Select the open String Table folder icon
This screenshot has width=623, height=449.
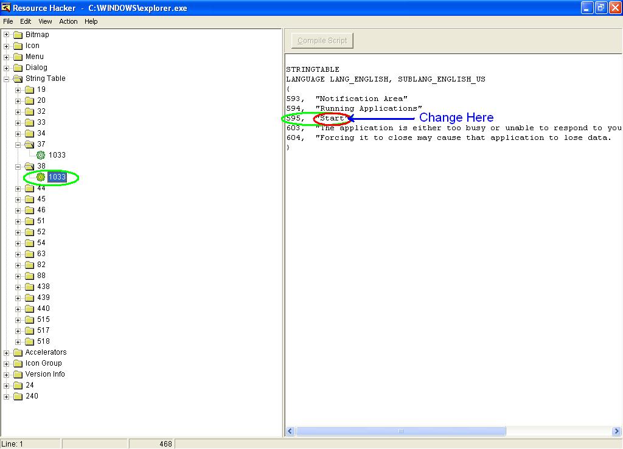point(18,78)
